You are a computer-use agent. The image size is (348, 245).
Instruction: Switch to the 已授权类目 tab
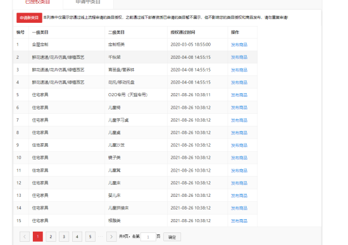pyautogui.click(x=38, y=3)
